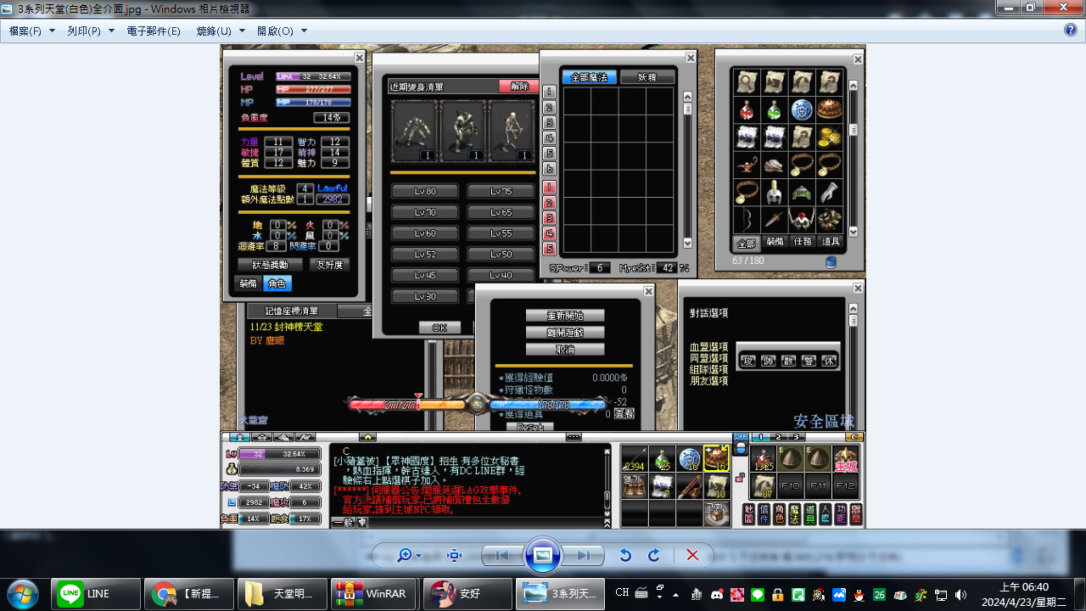This screenshot has height=611, width=1086.
Task: Click the HP red gauge bar
Action: click(x=313, y=89)
